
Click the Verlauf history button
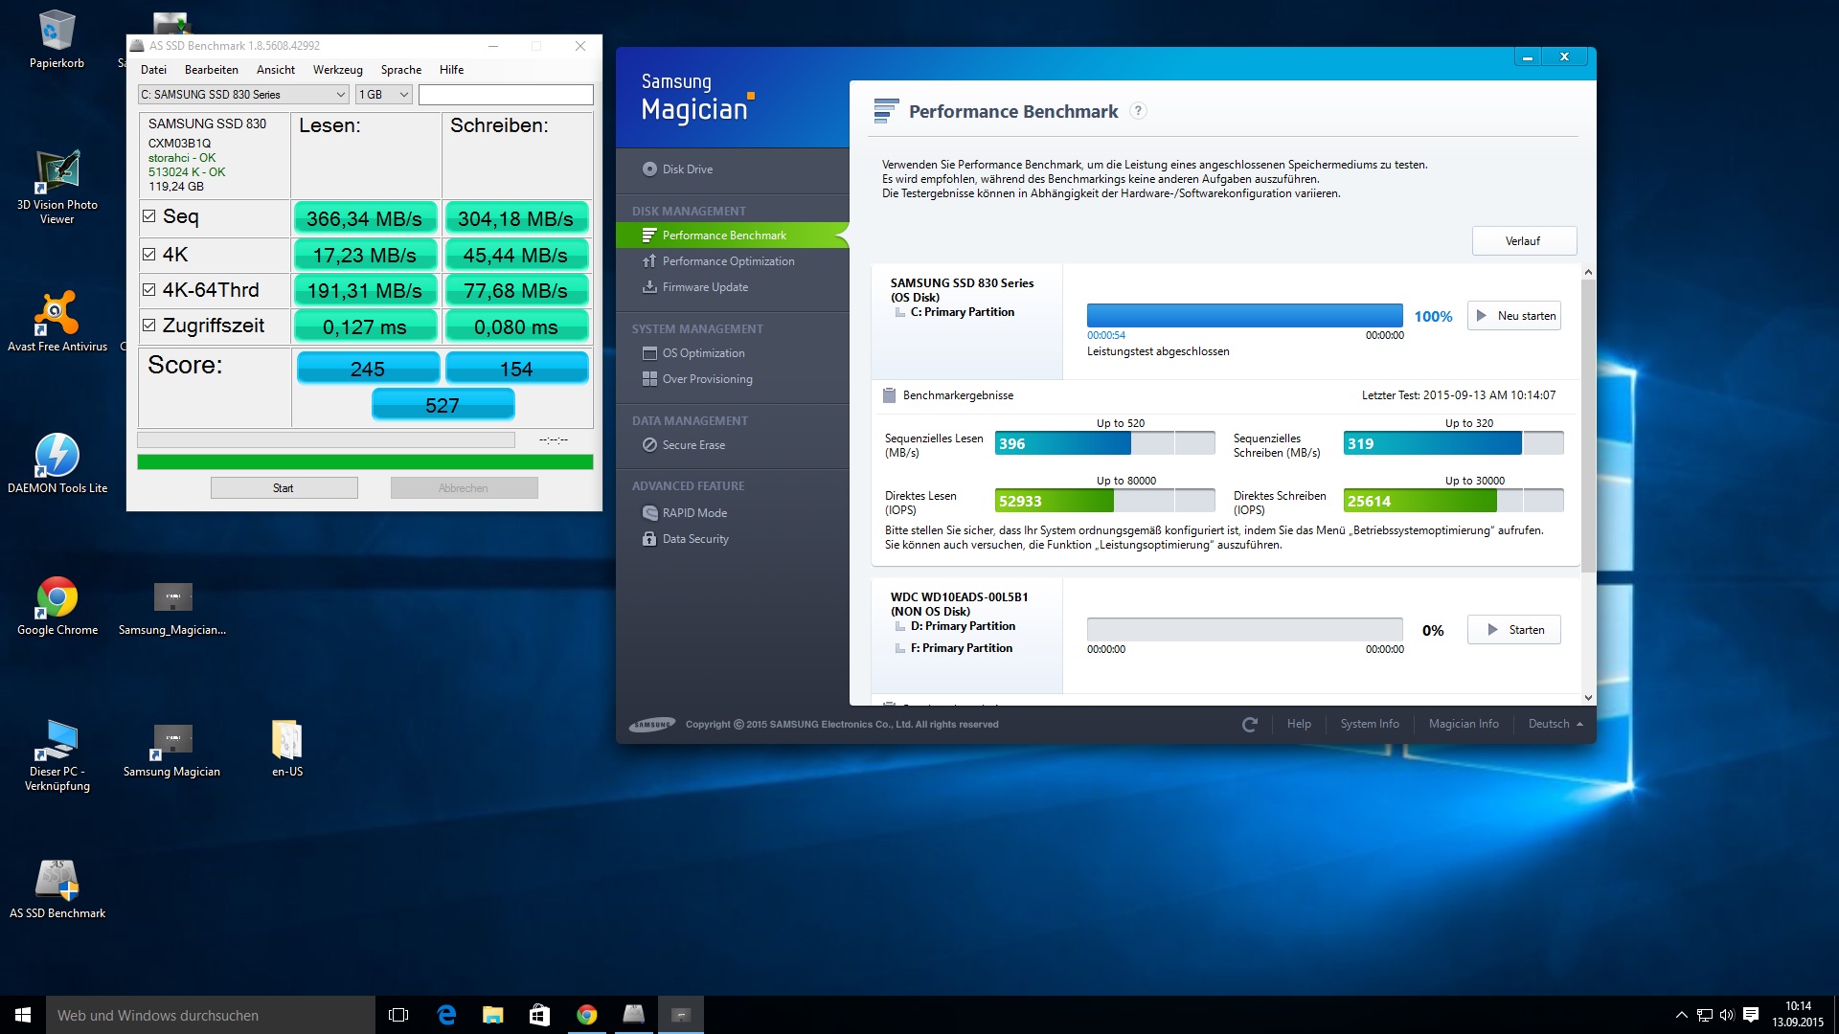(x=1524, y=241)
